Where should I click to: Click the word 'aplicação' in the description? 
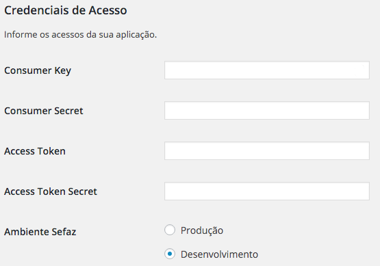(x=136, y=35)
